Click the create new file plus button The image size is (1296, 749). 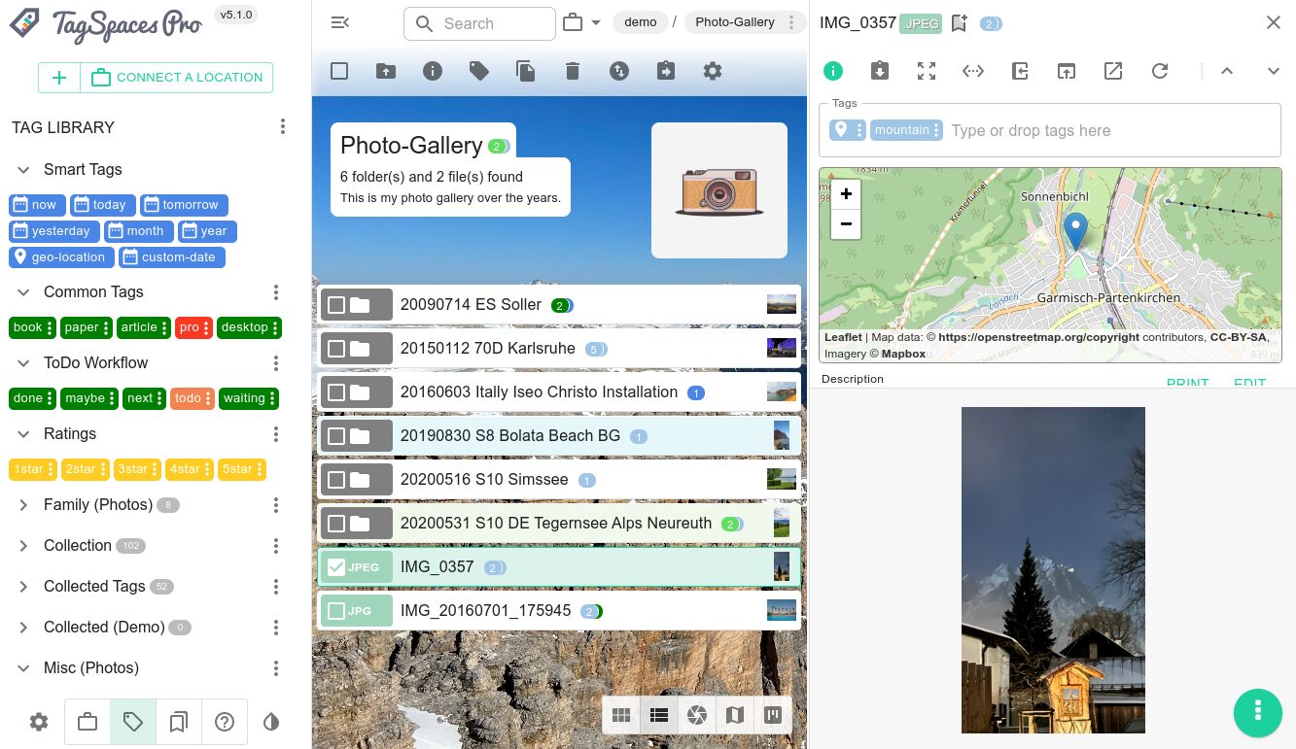click(x=59, y=78)
